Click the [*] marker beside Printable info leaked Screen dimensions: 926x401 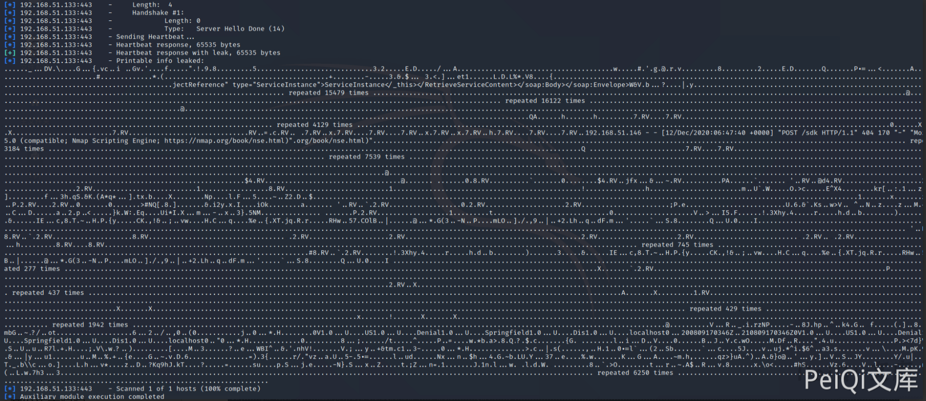click(x=10, y=61)
